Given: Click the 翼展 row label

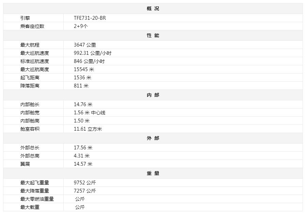Looking at the screenshot, I should tap(25, 164).
